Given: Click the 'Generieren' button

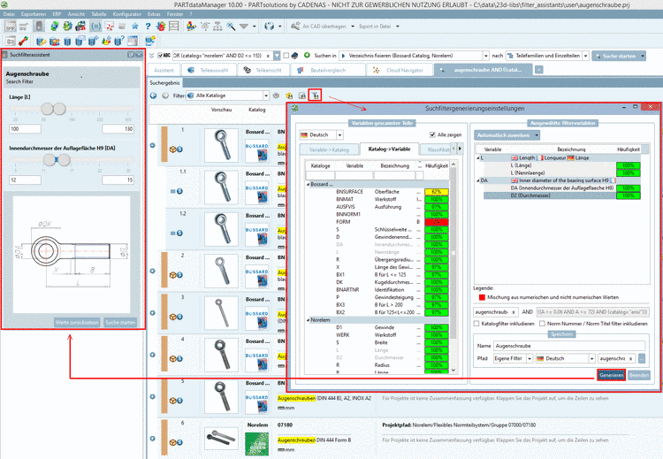Looking at the screenshot, I should [x=611, y=375].
